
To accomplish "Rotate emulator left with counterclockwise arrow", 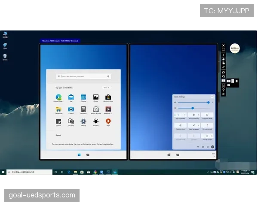I will click(223, 72).
